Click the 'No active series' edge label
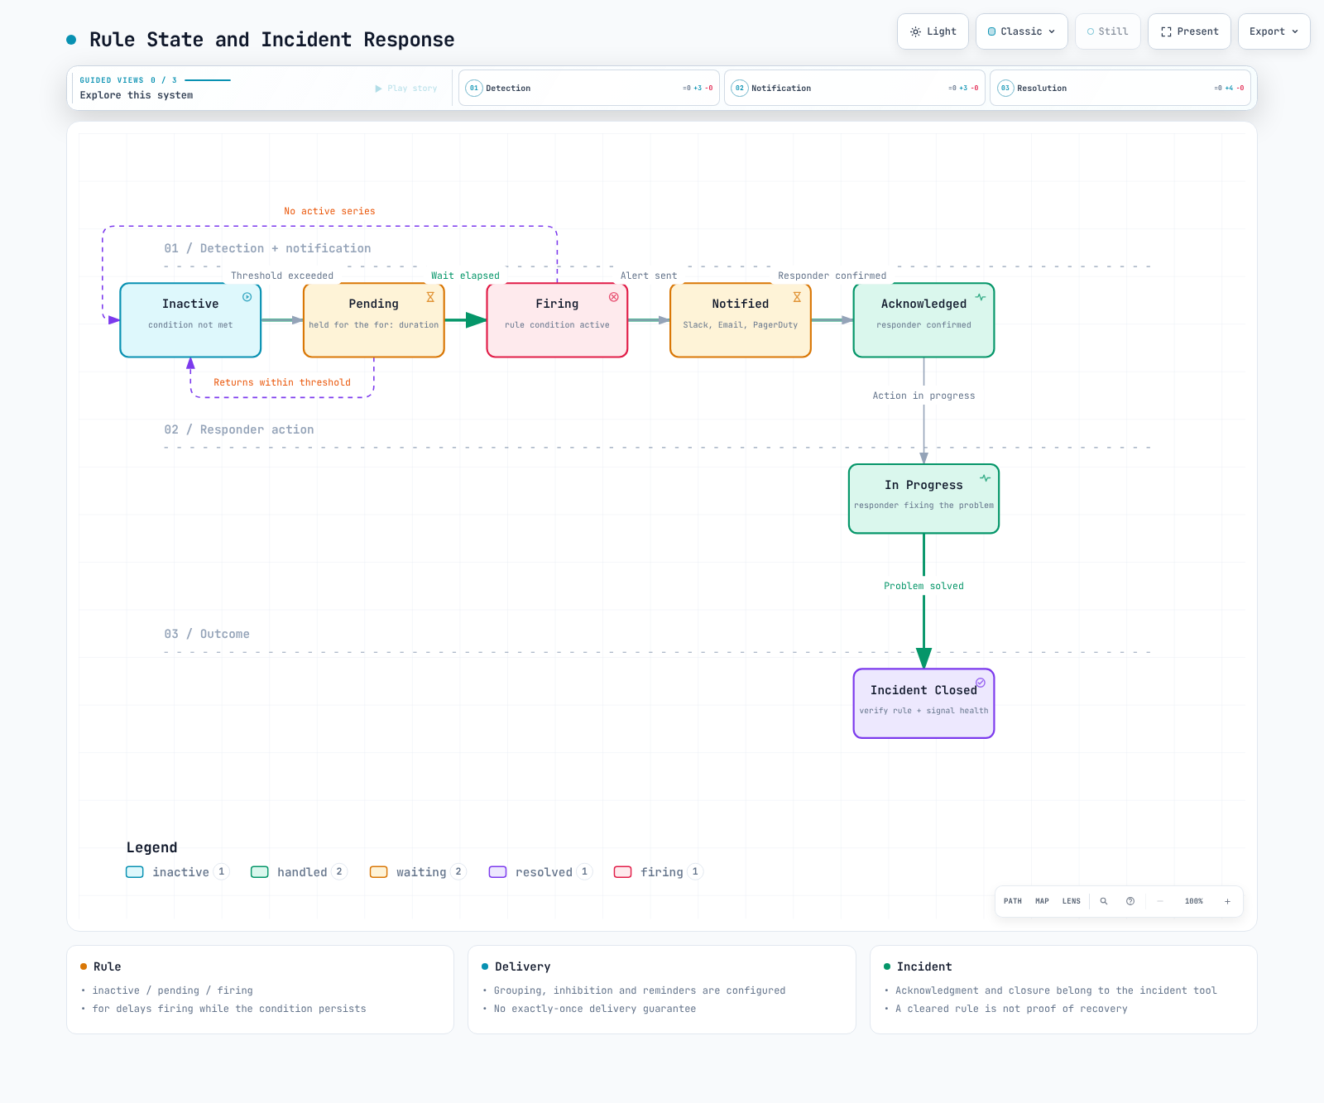This screenshot has height=1103, width=1324. [329, 211]
